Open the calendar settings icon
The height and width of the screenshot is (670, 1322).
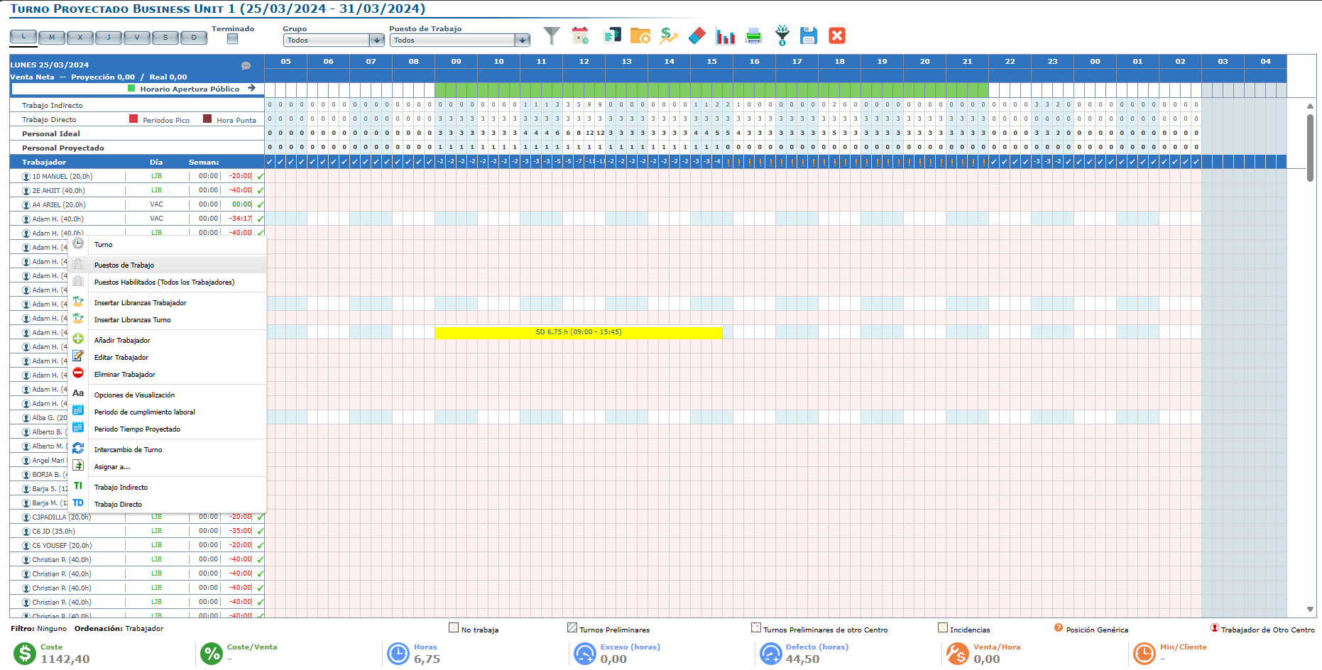(x=581, y=35)
